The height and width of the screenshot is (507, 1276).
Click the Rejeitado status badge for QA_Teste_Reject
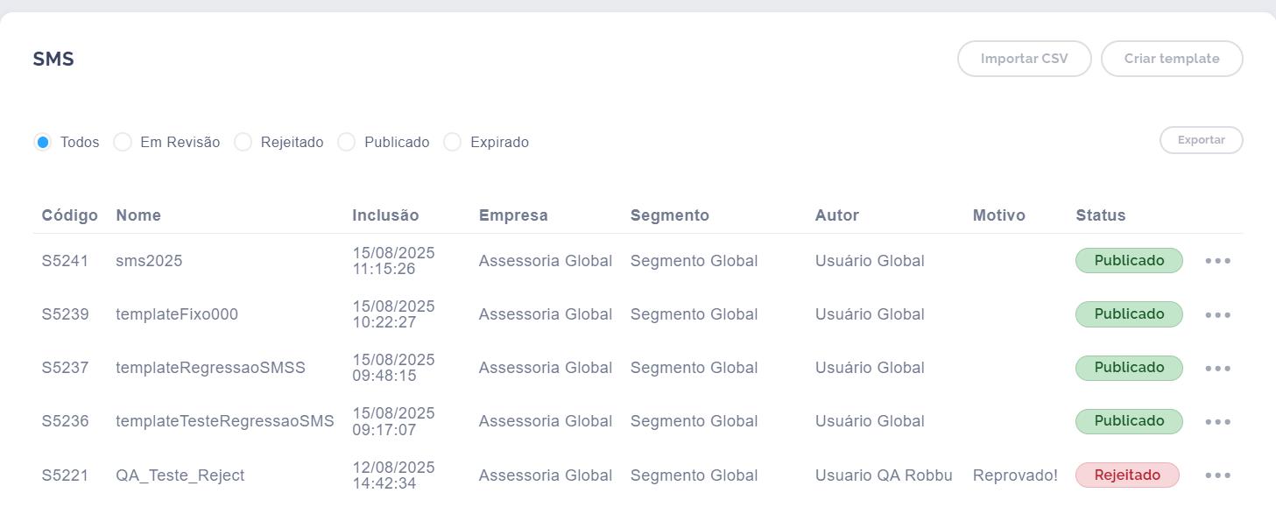[1127, 475]
